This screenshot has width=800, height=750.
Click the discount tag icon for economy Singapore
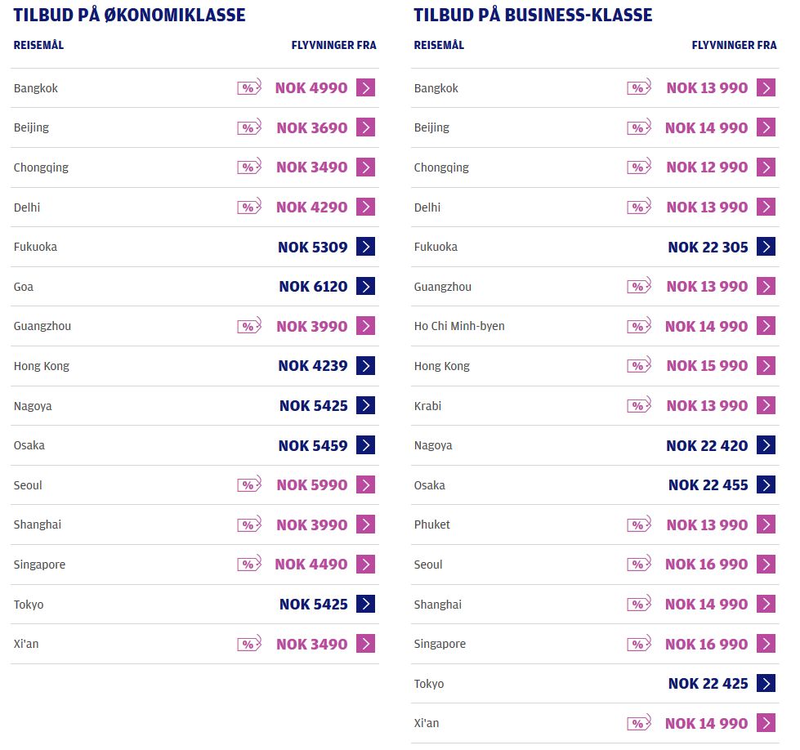(x=249, y=564)
